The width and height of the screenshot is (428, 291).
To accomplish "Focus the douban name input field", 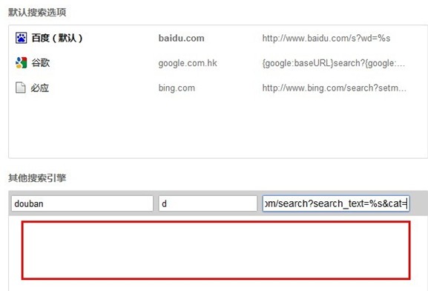I will click(82, 203).
